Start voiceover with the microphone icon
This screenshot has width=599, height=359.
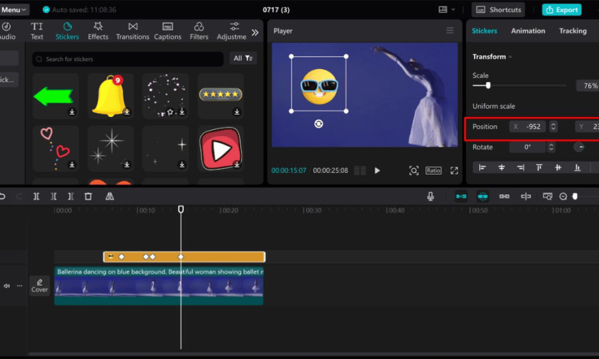click(x=431, y=196)
